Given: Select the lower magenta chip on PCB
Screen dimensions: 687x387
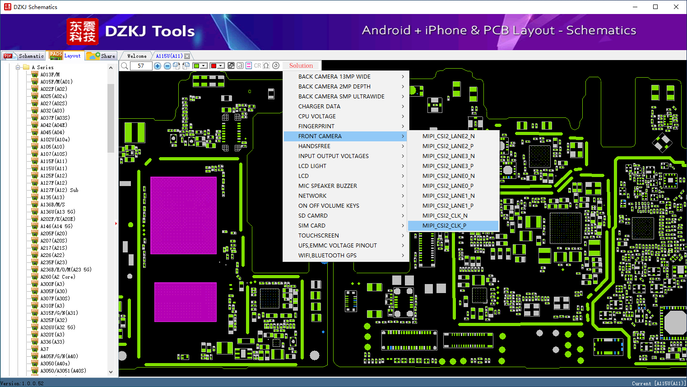Looking at the screenshot, I should click(186, 302).
